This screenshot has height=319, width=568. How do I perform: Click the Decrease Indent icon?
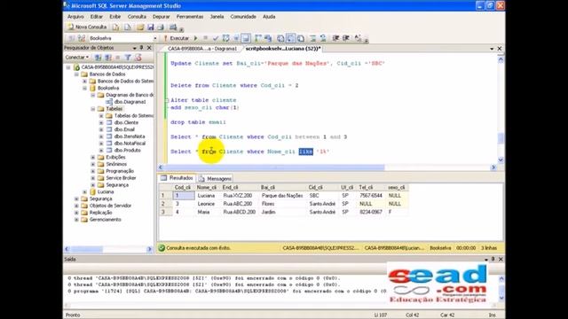click(x=335, y=38)
